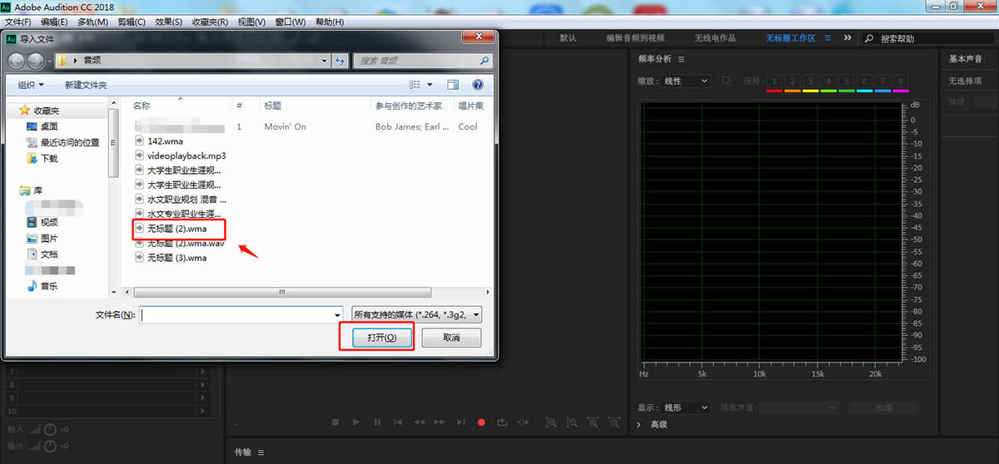Click the horizontal scrollbar in file list
This screenshot has height=464, width=999.
coord(283,293)
